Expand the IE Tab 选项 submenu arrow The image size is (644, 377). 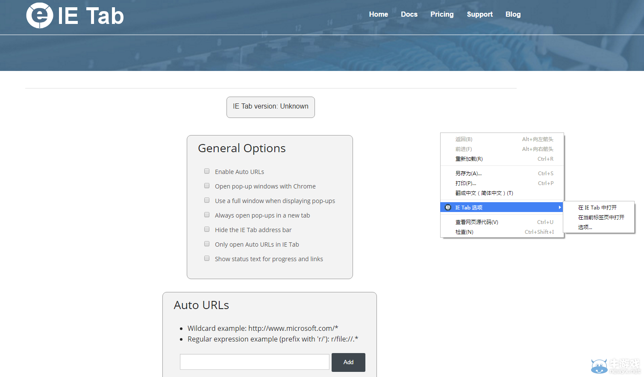point(559,207)
